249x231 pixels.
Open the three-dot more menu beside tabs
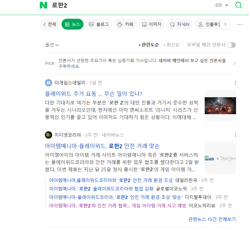point(240,24)
